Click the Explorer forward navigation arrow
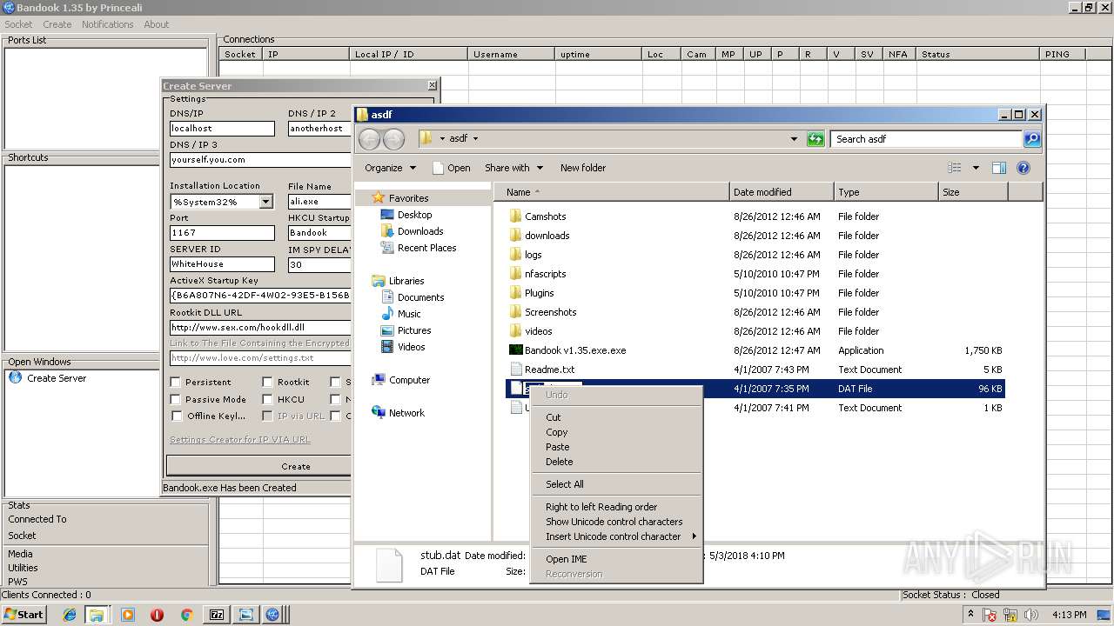 [x=393, y=139]
